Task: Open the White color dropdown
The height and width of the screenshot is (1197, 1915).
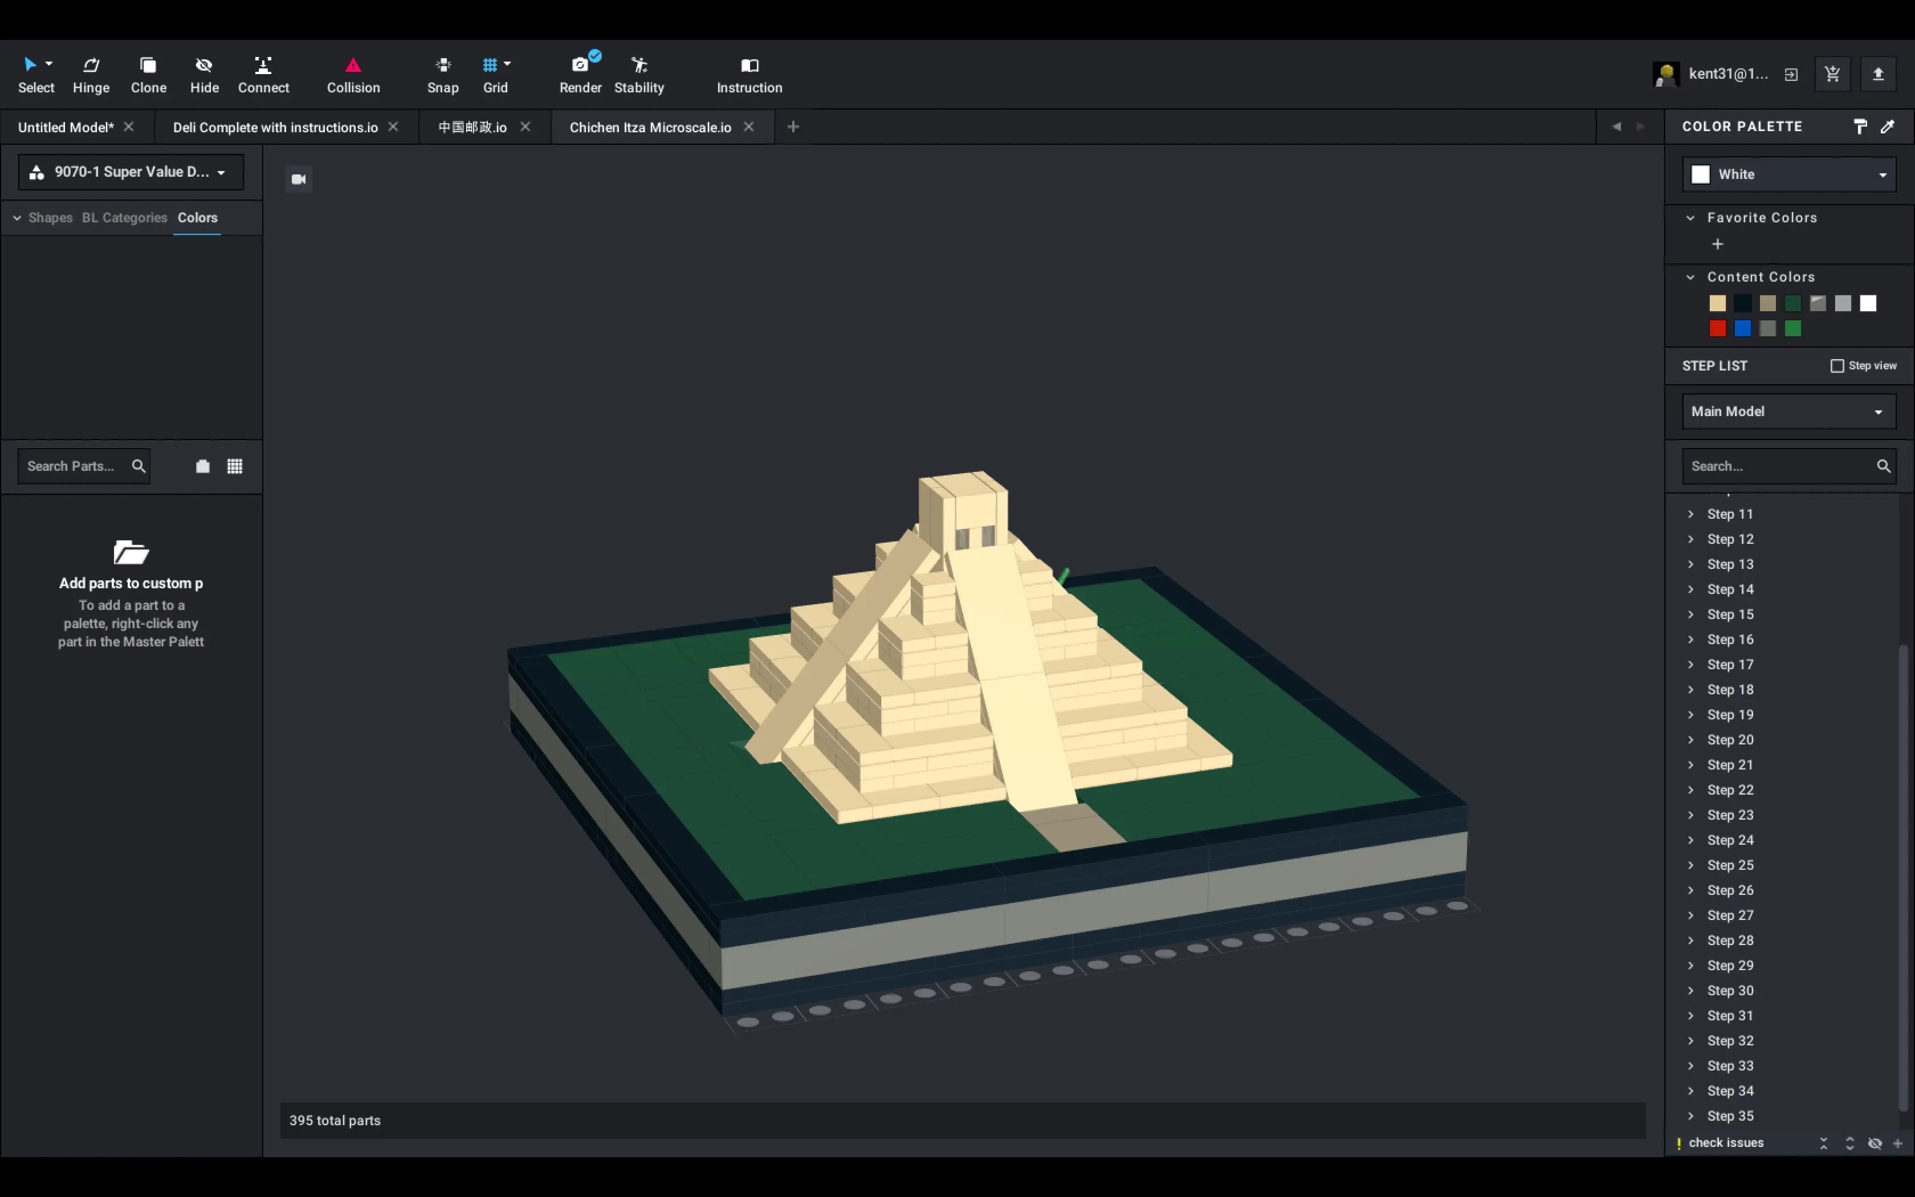Action: [1789, 174]
